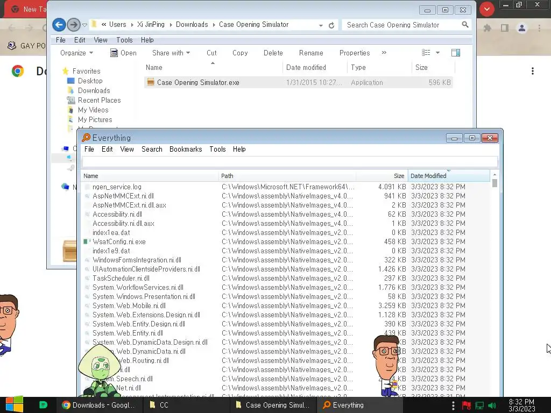Select My Pictures in the sidebar
Screen dimensions: 551x413
point(95,120)
